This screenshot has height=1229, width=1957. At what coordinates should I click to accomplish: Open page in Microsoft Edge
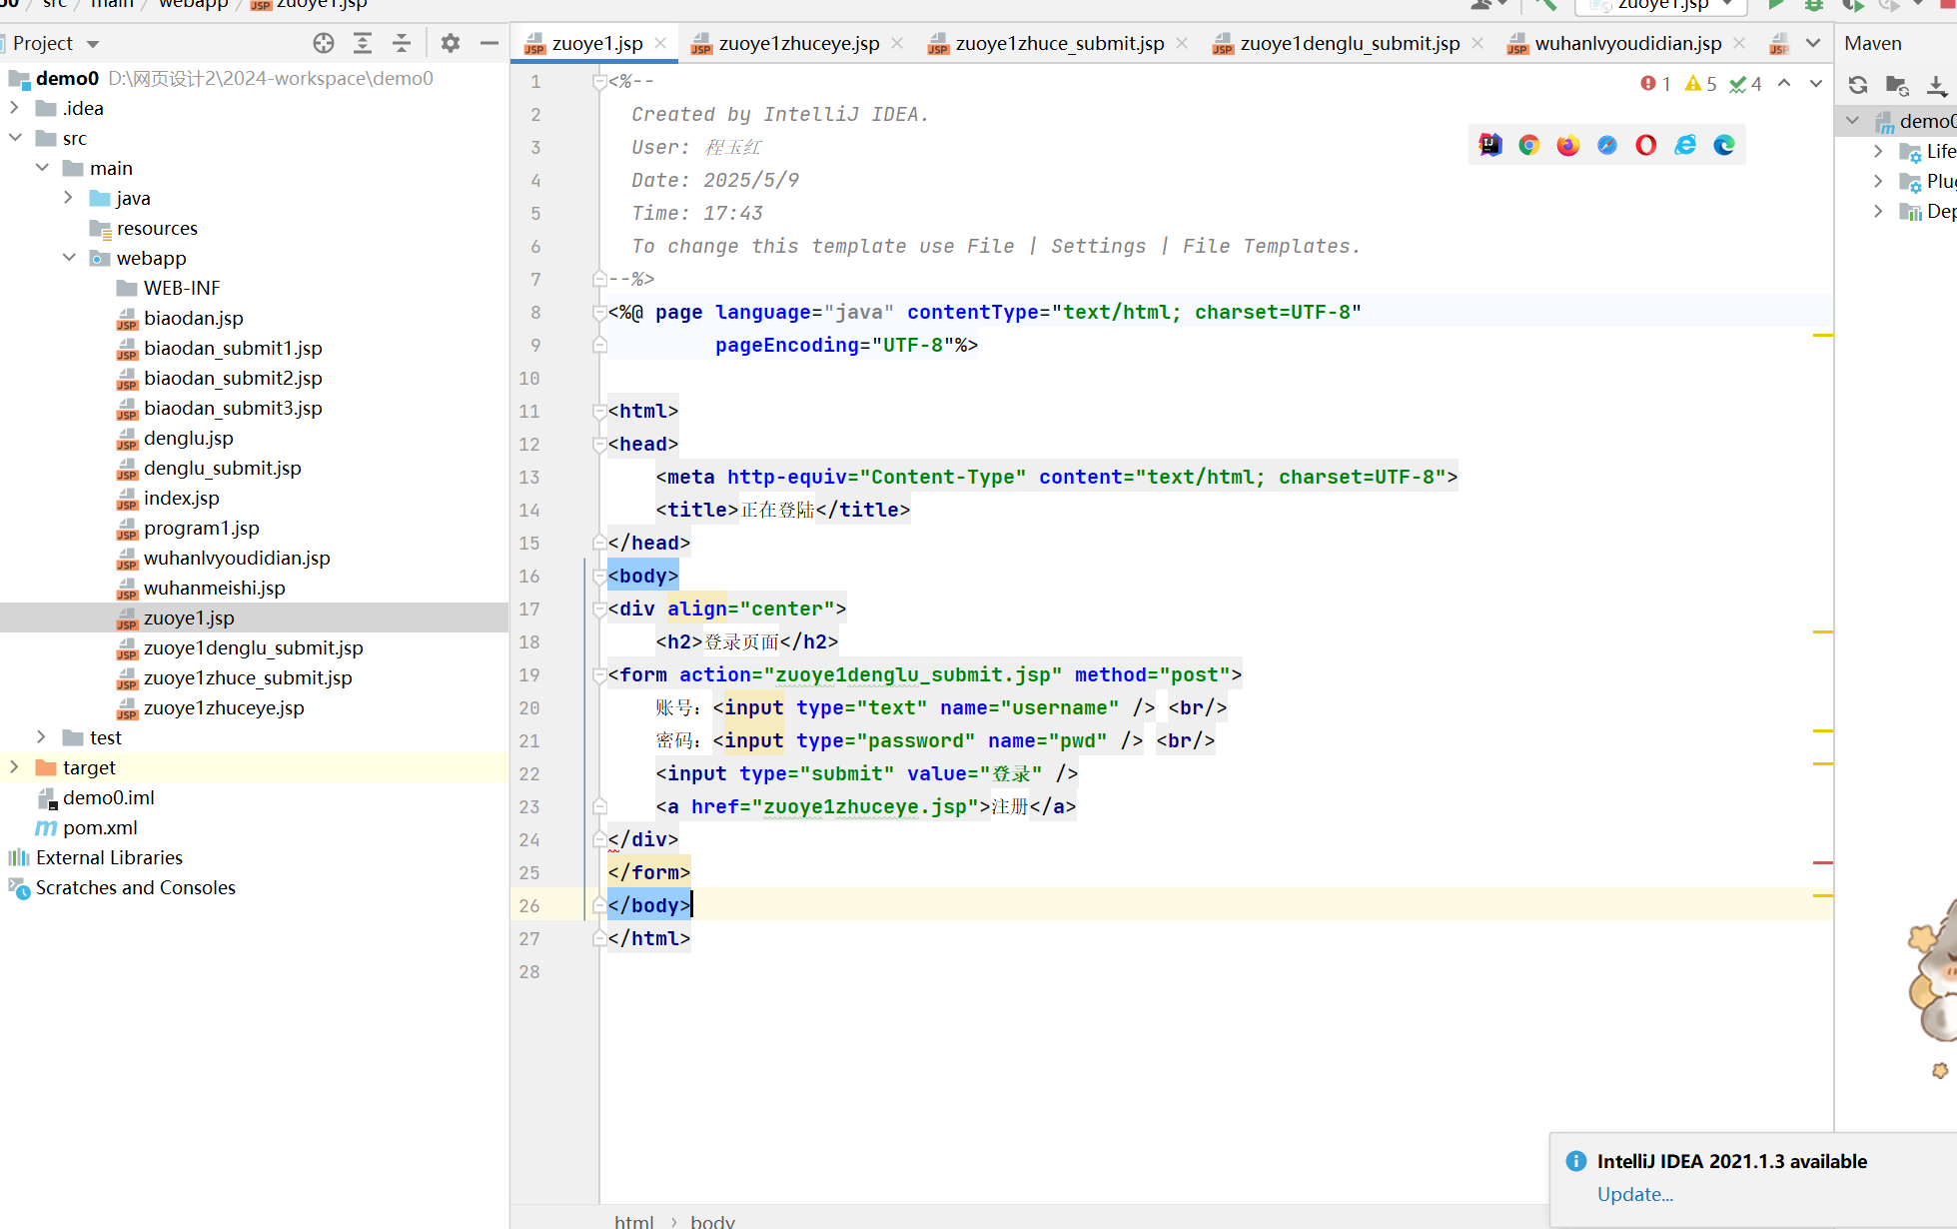(1724, 145)
